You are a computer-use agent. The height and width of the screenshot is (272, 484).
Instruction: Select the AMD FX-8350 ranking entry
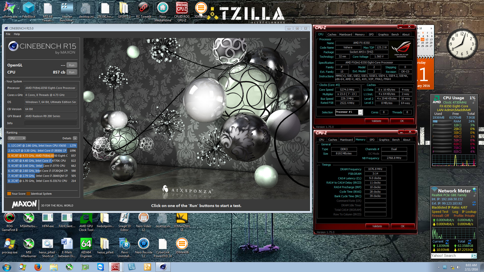42,156
